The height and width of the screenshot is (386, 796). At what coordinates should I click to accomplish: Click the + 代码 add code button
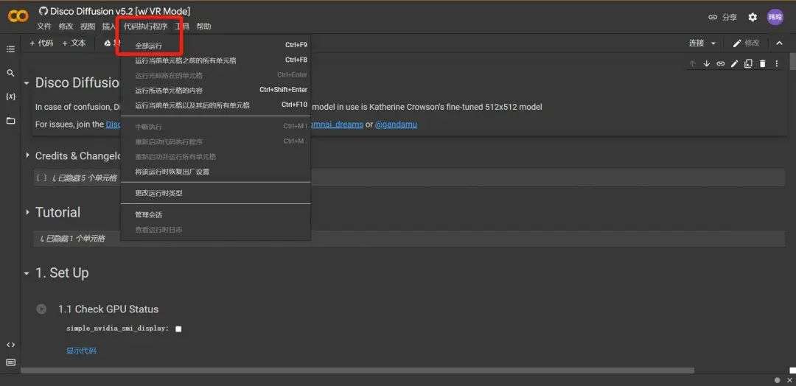point(41,43)
